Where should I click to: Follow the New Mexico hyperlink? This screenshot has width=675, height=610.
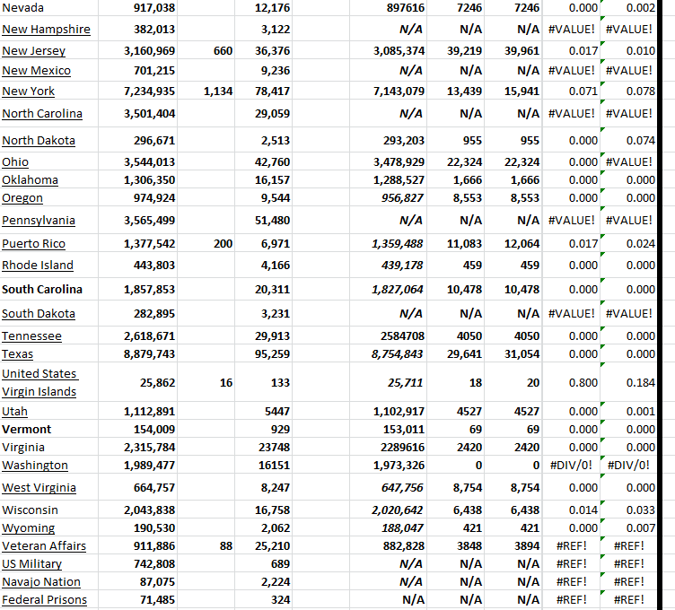pyautogui.click(x=36, y=71)
